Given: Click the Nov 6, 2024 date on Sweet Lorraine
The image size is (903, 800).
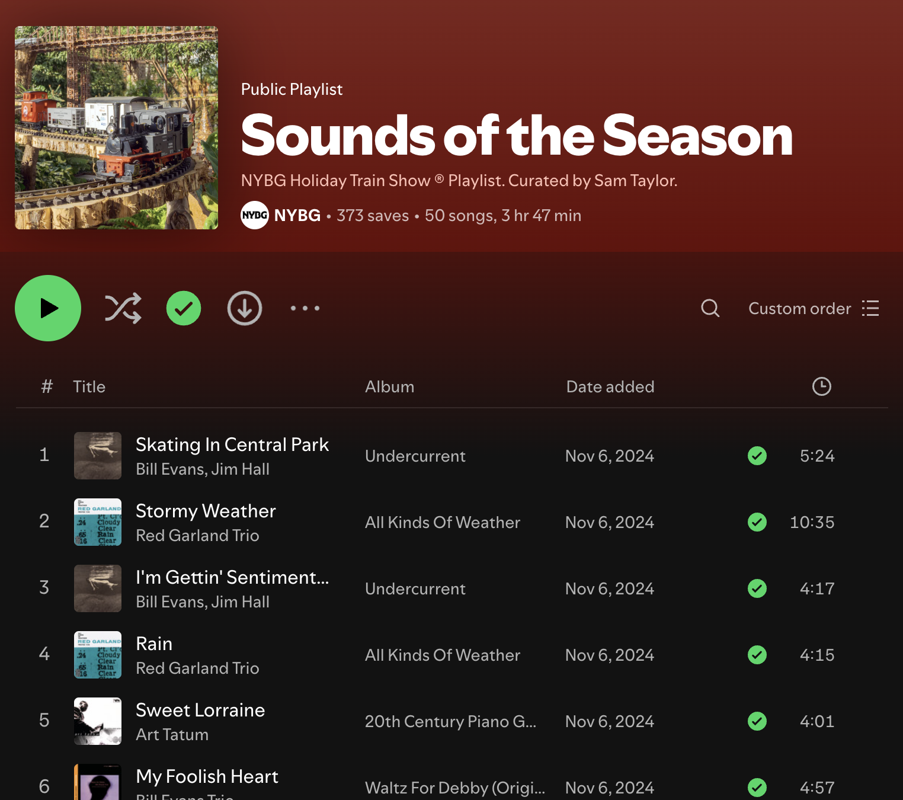Looking at the screenshot, I should pyautogui.click(x=610, y=721).
